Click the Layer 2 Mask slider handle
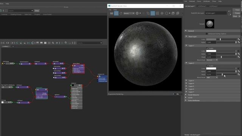This screenshot has height=136, width=242. tap(222, 74)
